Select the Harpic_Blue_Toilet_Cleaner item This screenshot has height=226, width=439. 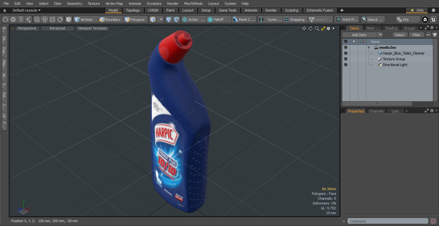[404, 53]
